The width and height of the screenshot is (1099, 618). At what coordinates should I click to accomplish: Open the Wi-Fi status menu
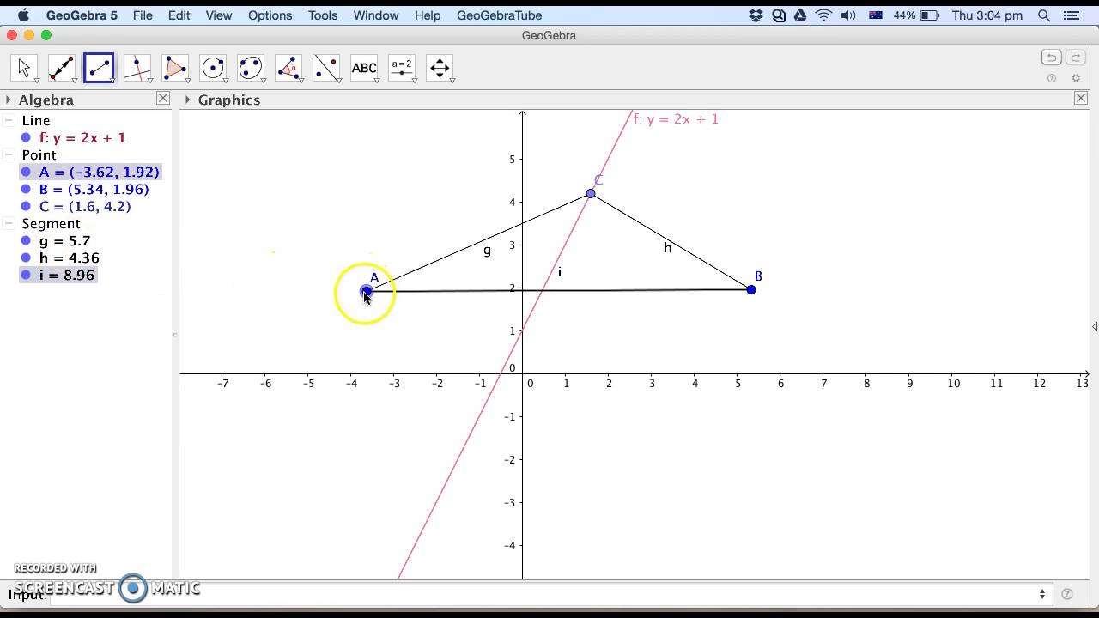(823, 15)
